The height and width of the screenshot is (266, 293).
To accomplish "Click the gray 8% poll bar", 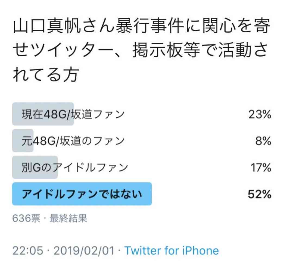I will click(x=23, y=141).
